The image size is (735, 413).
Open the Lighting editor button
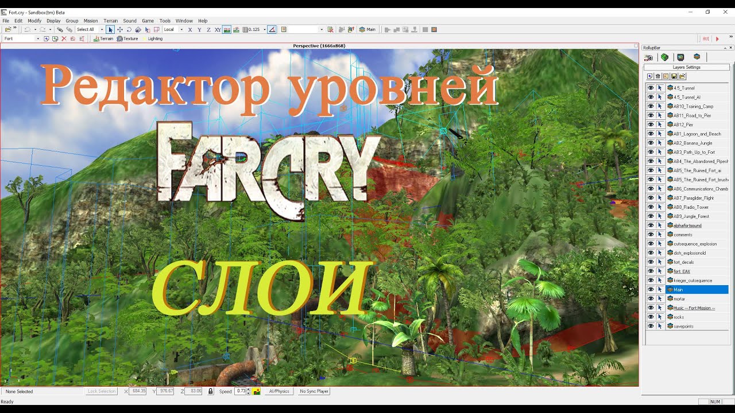click(x=152, y=38)
